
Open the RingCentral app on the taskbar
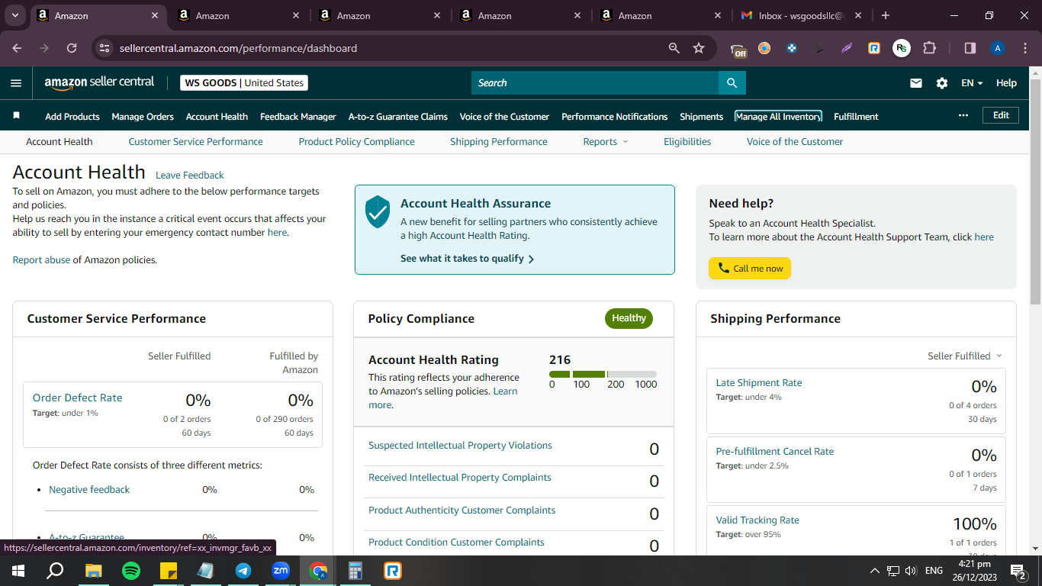[x=393, y=571]
